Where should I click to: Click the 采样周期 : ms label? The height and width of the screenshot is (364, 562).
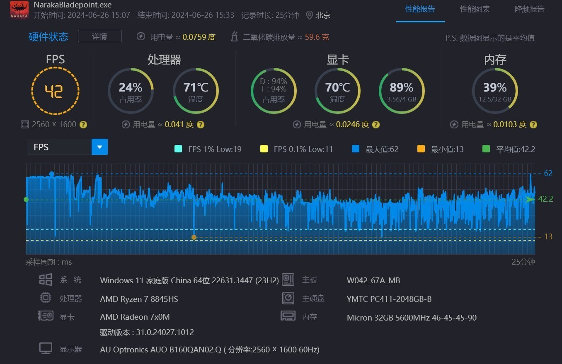[48, 262]
